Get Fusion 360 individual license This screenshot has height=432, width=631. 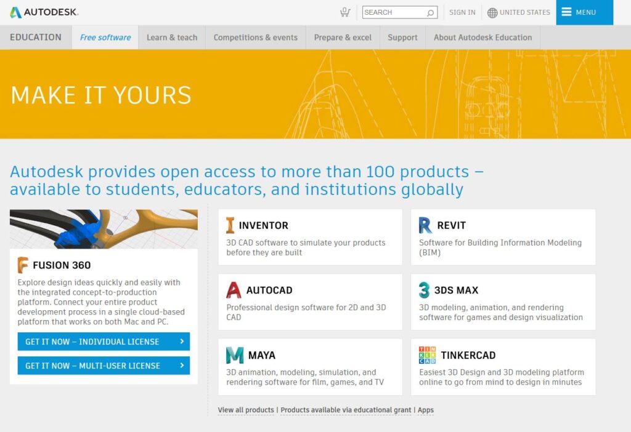coord(104,341)
